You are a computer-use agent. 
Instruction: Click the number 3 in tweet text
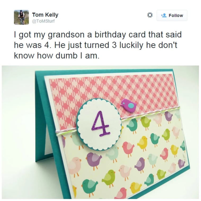(x=114, y=45)
